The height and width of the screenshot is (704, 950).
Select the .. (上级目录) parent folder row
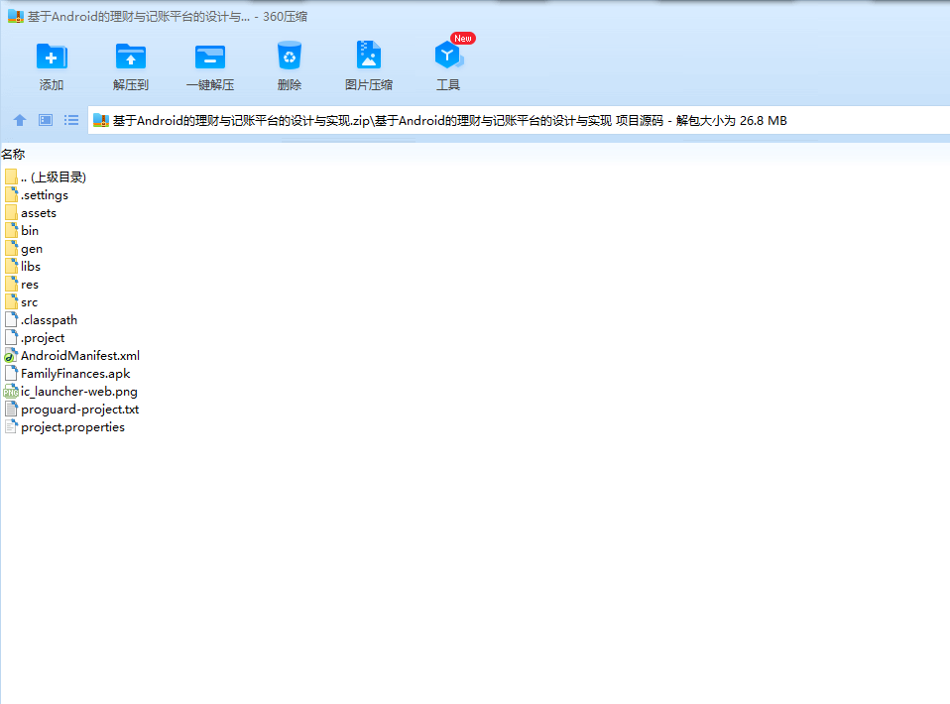[x=46, y=176]
